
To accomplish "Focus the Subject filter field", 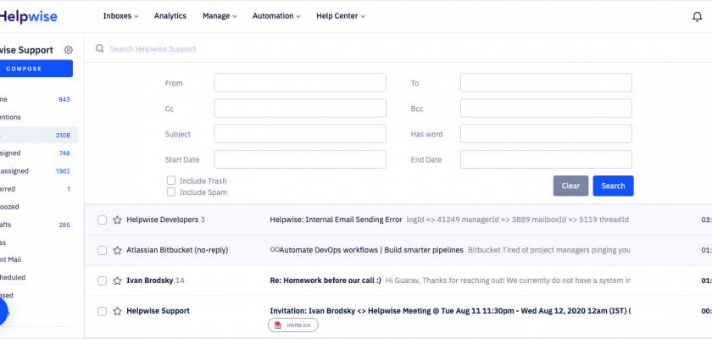I will click(300, 134).
